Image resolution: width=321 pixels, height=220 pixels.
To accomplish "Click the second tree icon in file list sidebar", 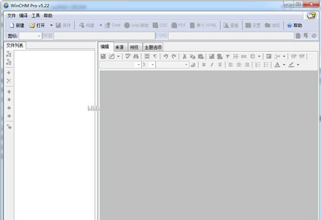I will (x=9, y=62).
